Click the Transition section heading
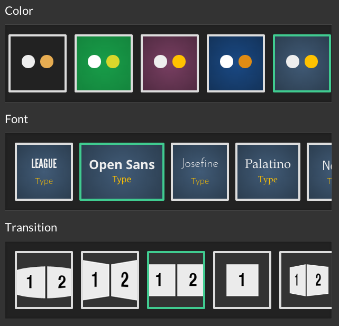Viewport: 339px width, 326px height. pos(31,228)
